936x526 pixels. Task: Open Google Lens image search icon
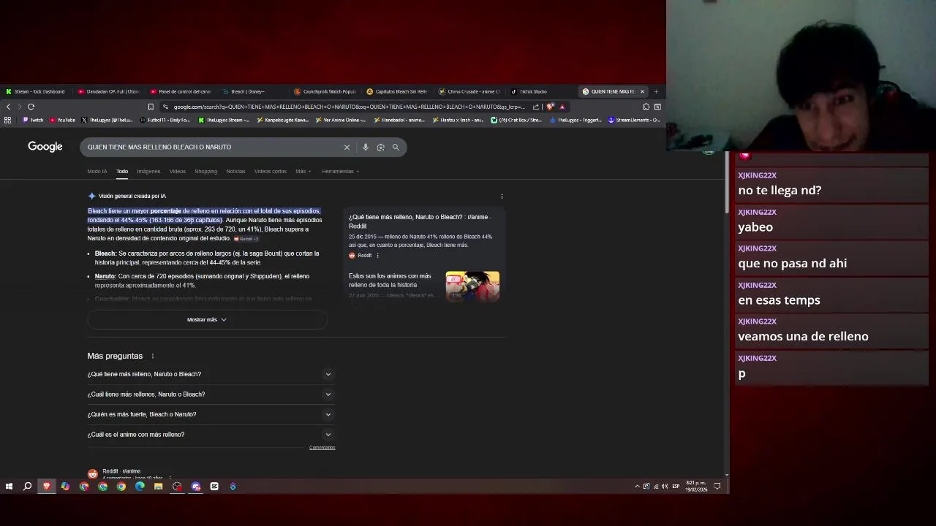[380, 147]
